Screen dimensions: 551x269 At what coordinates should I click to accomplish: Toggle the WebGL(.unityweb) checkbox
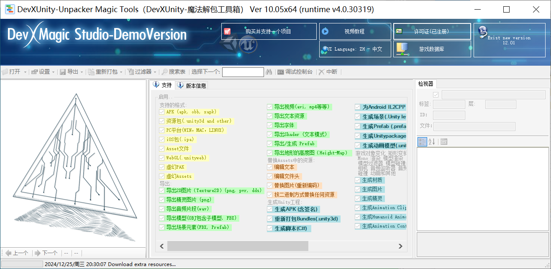pos(162,158)
